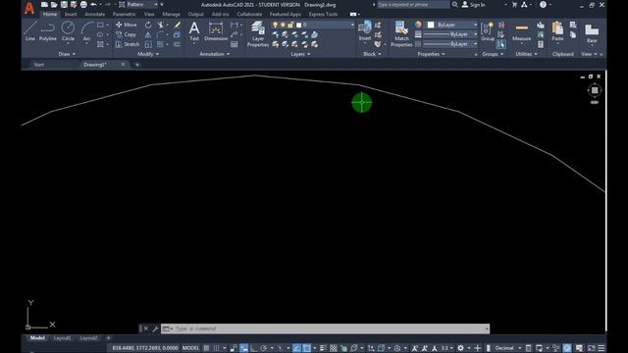Add new drawing tab with plus button
This screenshot has width=628, height=353.
coord(137,65)
